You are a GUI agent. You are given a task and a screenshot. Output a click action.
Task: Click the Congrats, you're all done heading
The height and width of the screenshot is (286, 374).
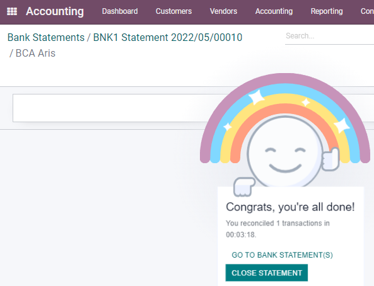[290, 207]
